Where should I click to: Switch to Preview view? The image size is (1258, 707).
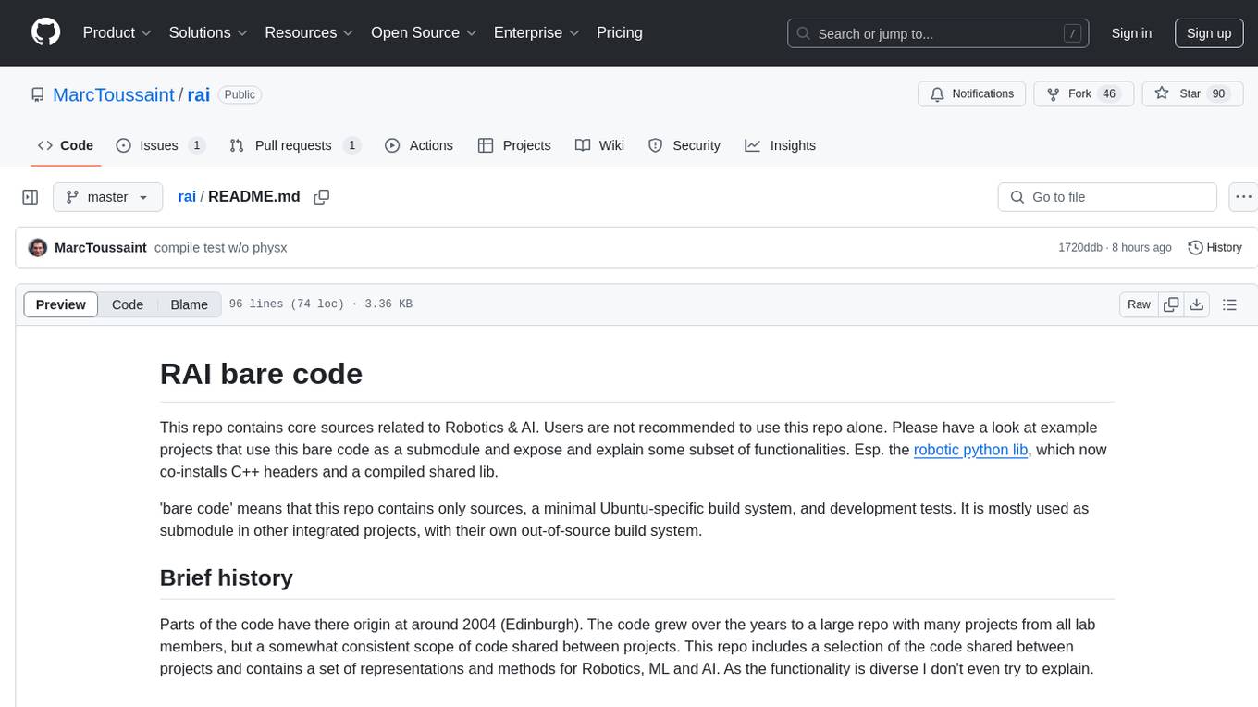pyautogui.click(x=61, y=304)
